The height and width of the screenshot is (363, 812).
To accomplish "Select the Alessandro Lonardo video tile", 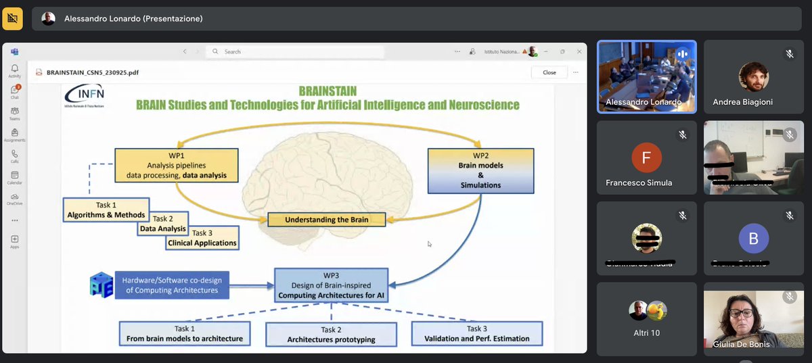I will pyautogui.click(x=646, y=76).
